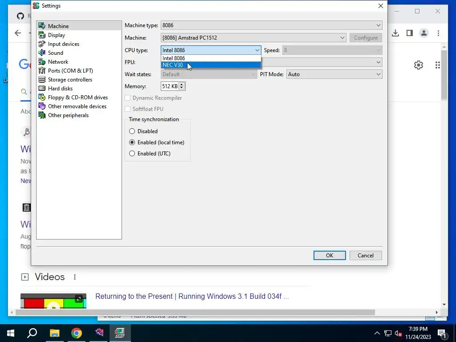
Task: Choose Intel 8086 from the CPU list
Action: click(211, 58)
